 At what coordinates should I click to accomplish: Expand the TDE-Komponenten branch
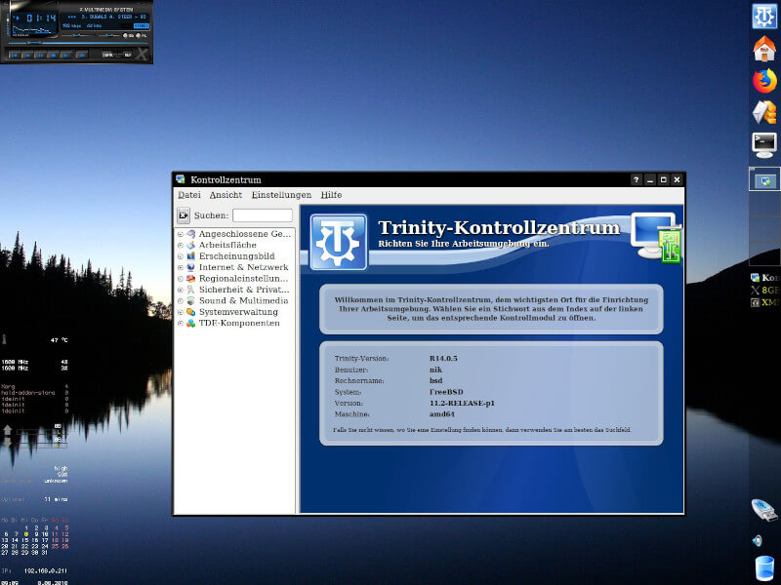[180, 323]
